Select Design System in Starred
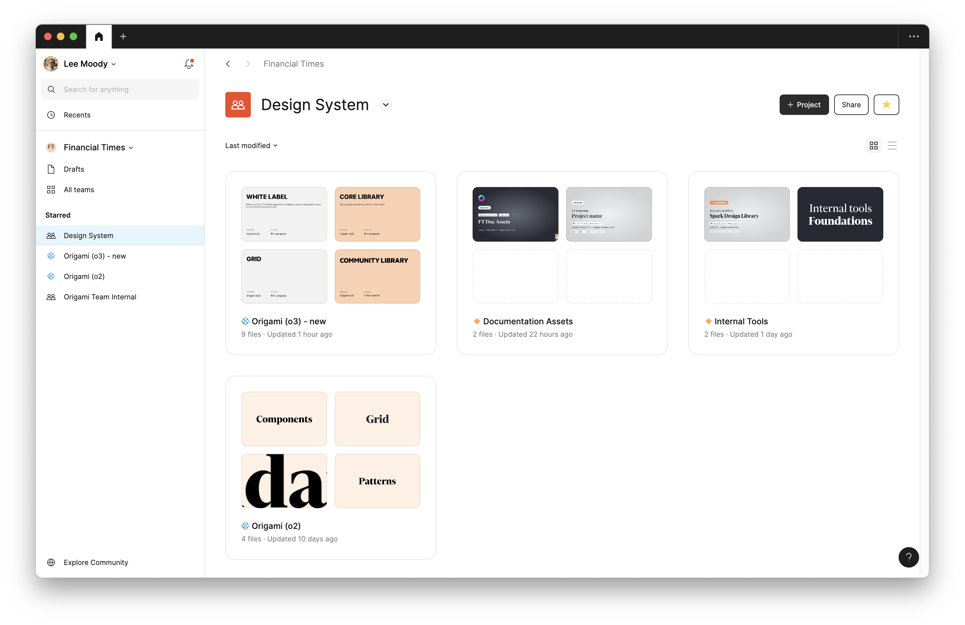The width and height of the screenshot is (965, 625). 120,236
